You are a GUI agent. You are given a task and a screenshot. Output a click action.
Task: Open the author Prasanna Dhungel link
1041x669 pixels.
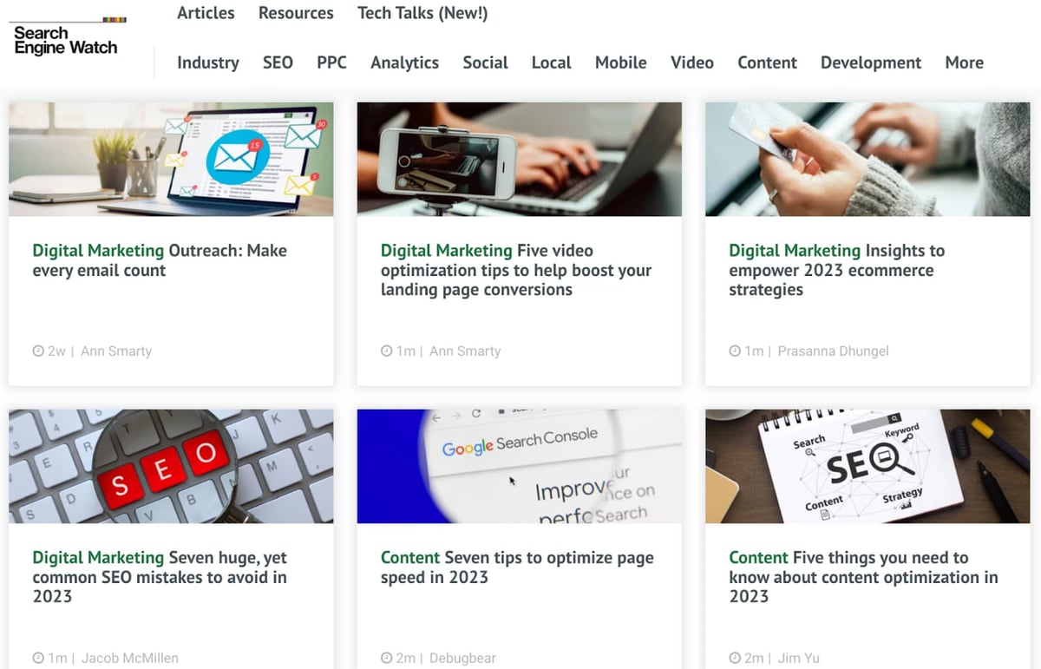833,351
